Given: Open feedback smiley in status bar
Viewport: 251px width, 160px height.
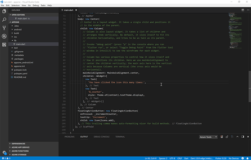Looking at the screenshot, I should [x=242, y=158].
